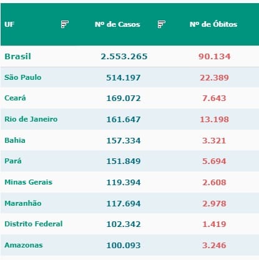The height and width of the screenshot is (260, 259).
Task: Click Rio de Janeiro deaths value 13.198
Action: coord(214,119)
